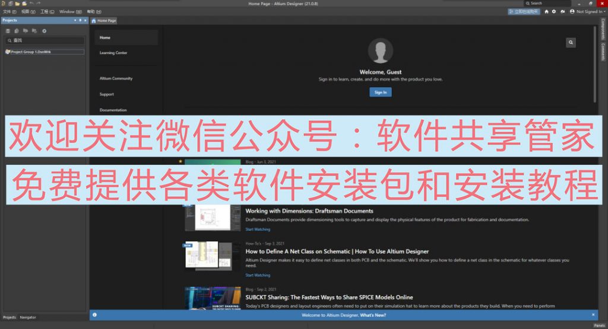Image resolution: width=608 pixels, height=329 pixels.
Task: Pin the Projects panel with pushpin icon
Action: 80,21
